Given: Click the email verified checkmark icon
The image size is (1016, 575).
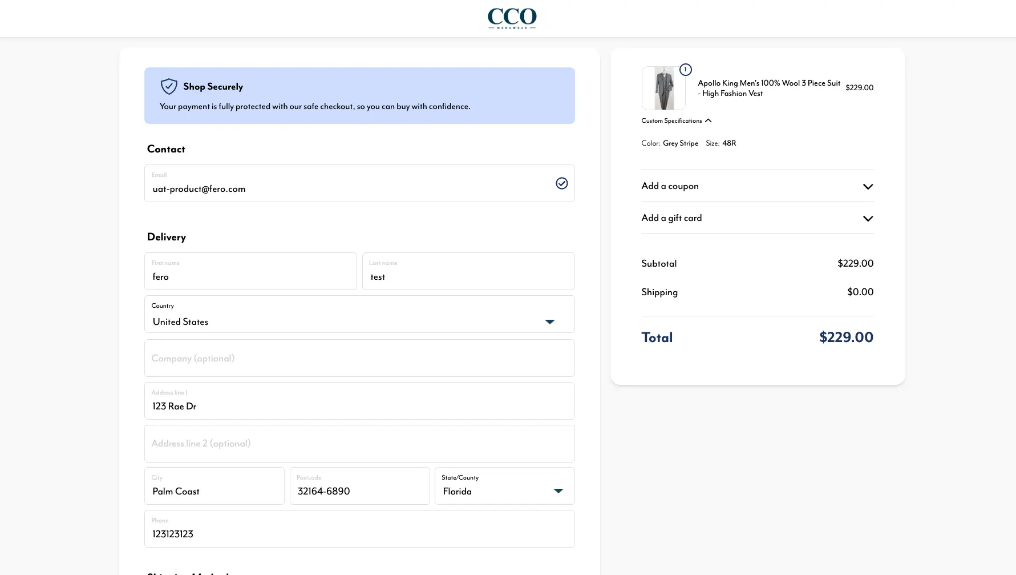Looking at the screenshot, I should (x=561, y=183).
